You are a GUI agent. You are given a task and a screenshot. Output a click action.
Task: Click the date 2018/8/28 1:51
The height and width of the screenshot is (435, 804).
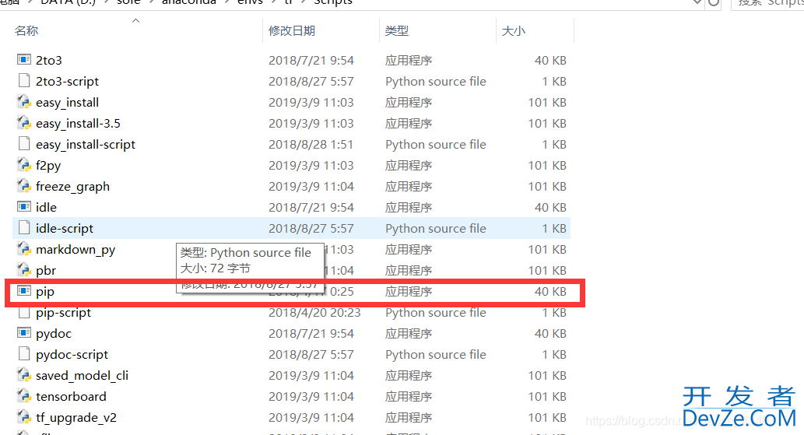(311, 145)
